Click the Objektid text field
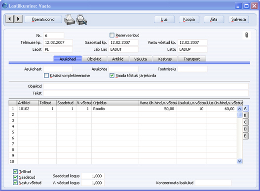The height and width of the screenshot is (191, 260). point(146,86)
